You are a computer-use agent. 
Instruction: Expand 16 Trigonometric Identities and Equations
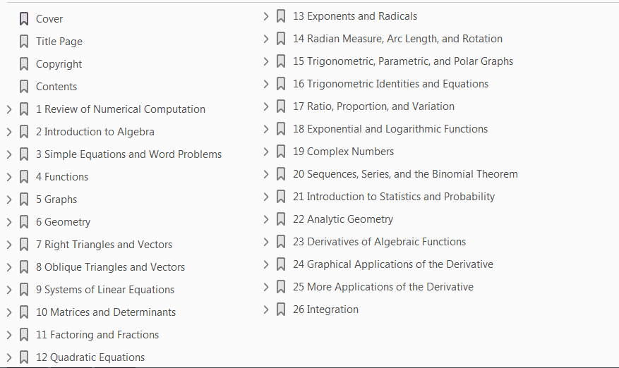(265, 84)
